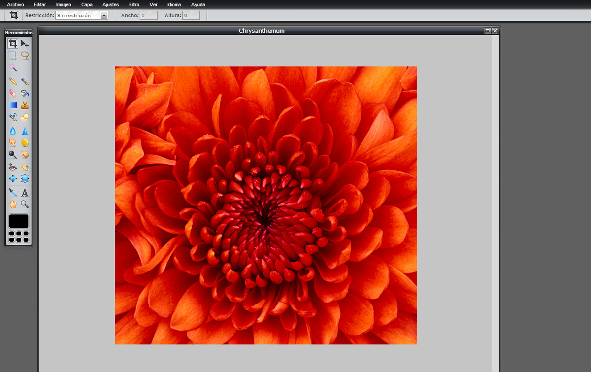Select the Pinch tool
Viewport: 591px width, 372px height.
pos(25,179)
